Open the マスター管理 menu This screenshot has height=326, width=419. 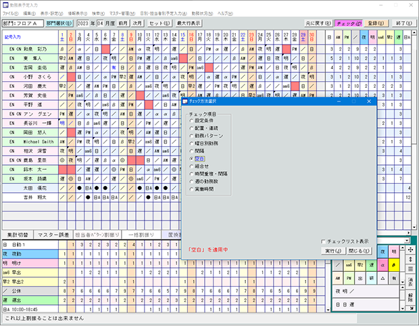(x=122, y=14)
